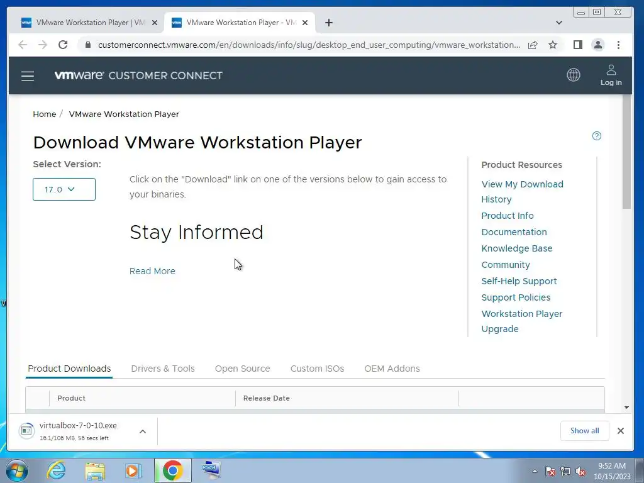Image resolution: width=644 pixels, height=483 pixels.
Task: Click Show all downloads button
Action: click(584, 431)
